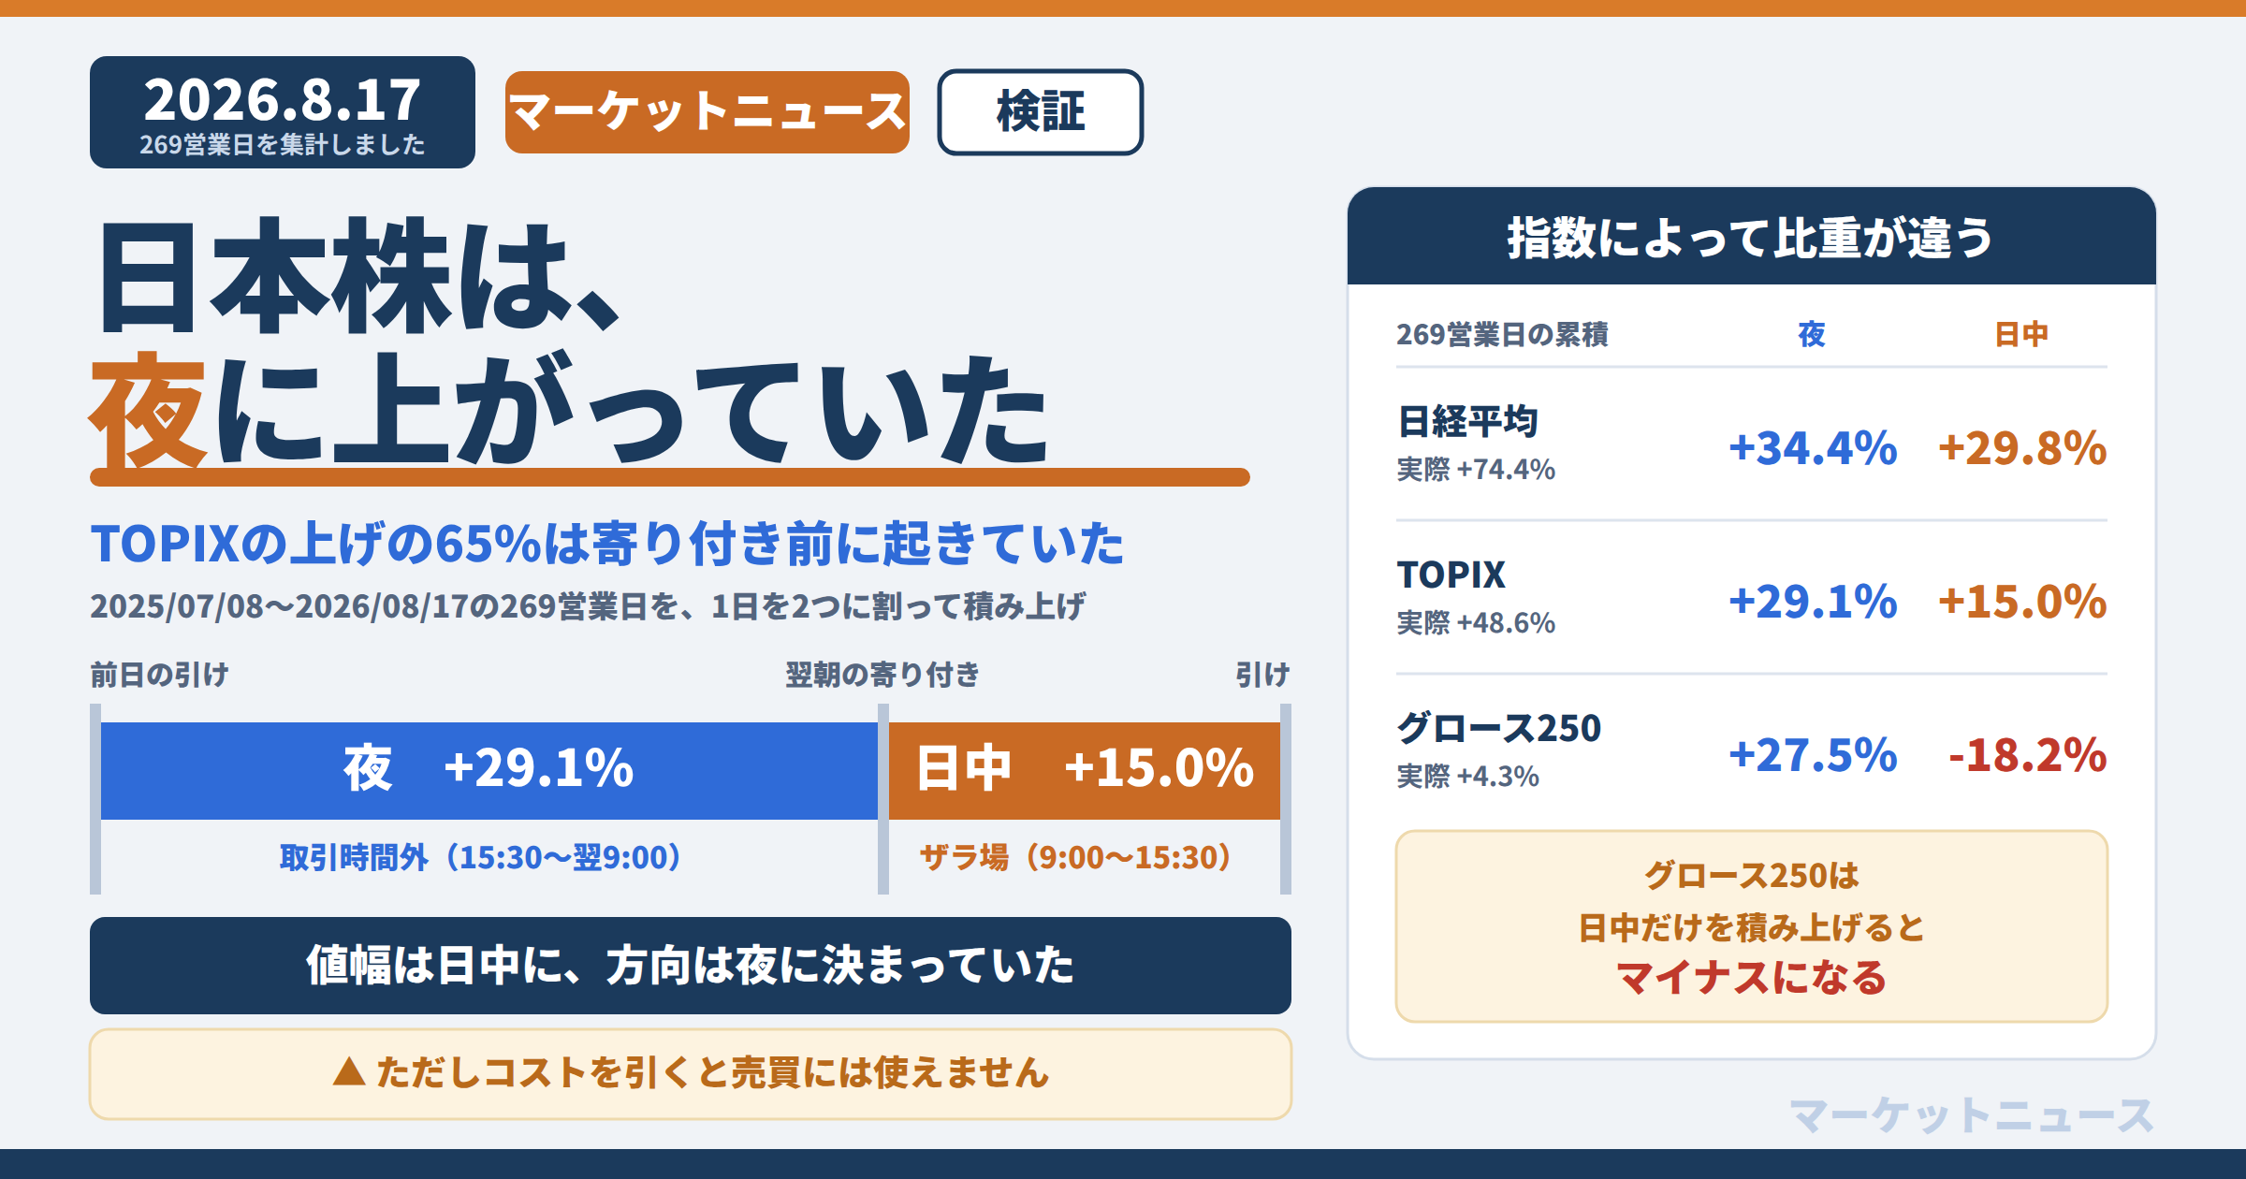2246x1179 pixels.
Task: Click the グロース250は日中だけ callout box
Action: (x=1751, y=926)
